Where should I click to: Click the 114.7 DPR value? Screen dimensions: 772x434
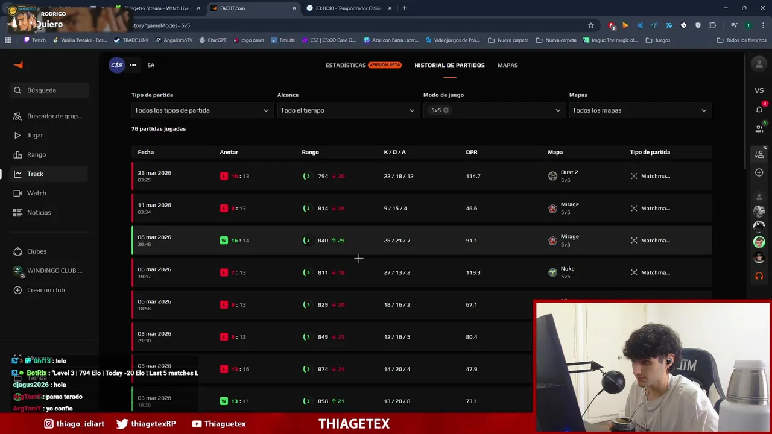click(473, 176)
